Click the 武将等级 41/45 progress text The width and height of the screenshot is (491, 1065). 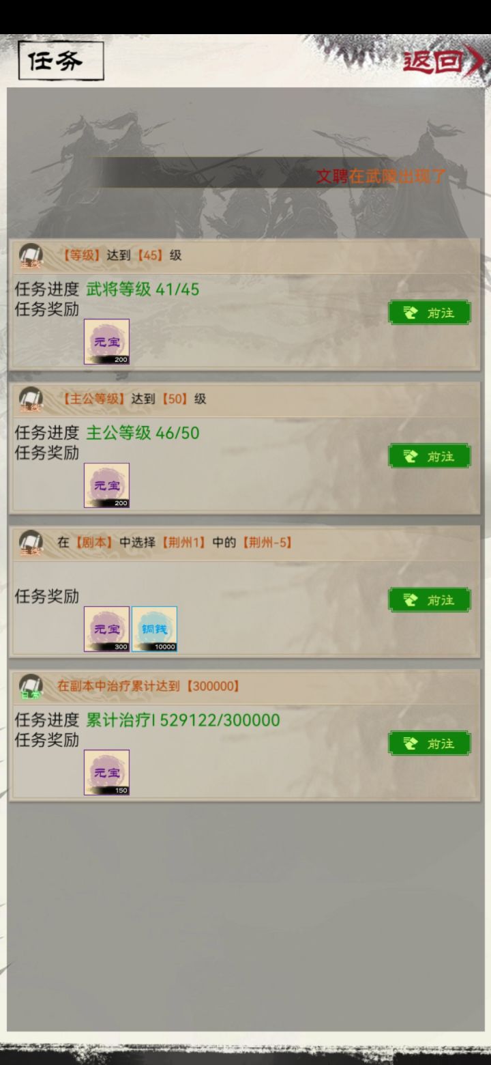point(143,289)
